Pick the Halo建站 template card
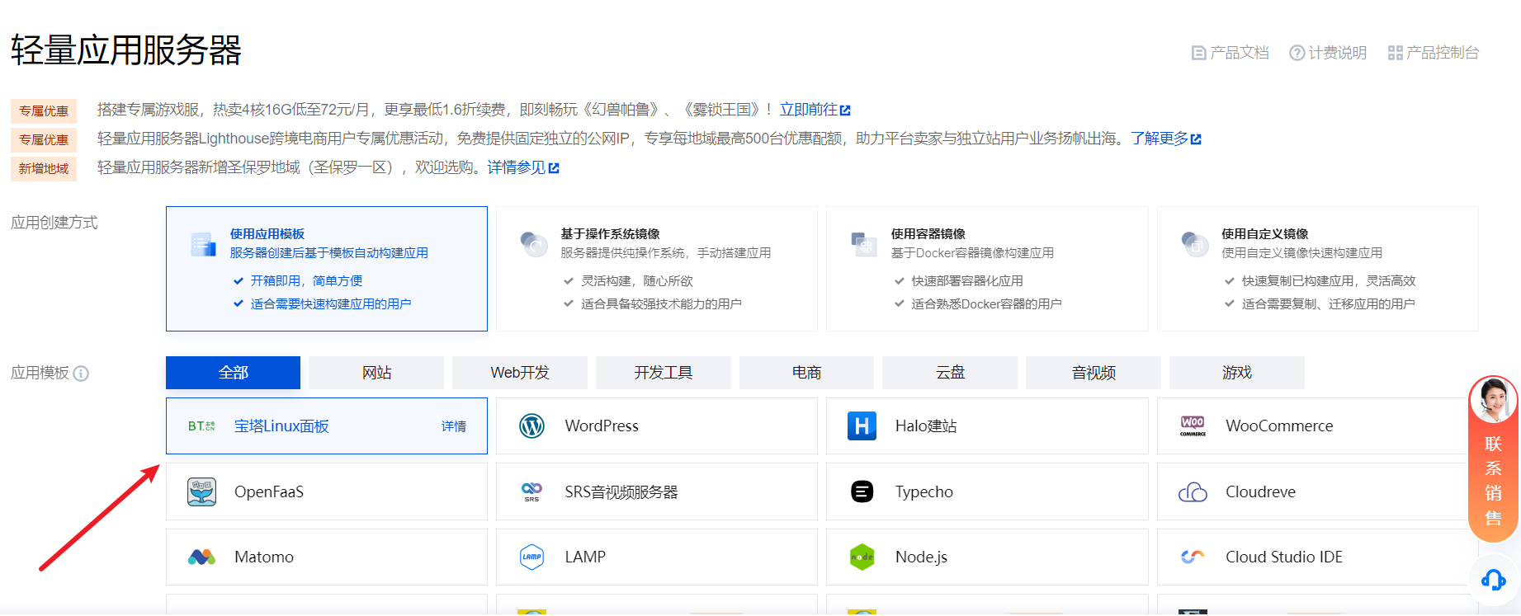1521x616 pixels. pyautogui.click(x=987, y=426)
